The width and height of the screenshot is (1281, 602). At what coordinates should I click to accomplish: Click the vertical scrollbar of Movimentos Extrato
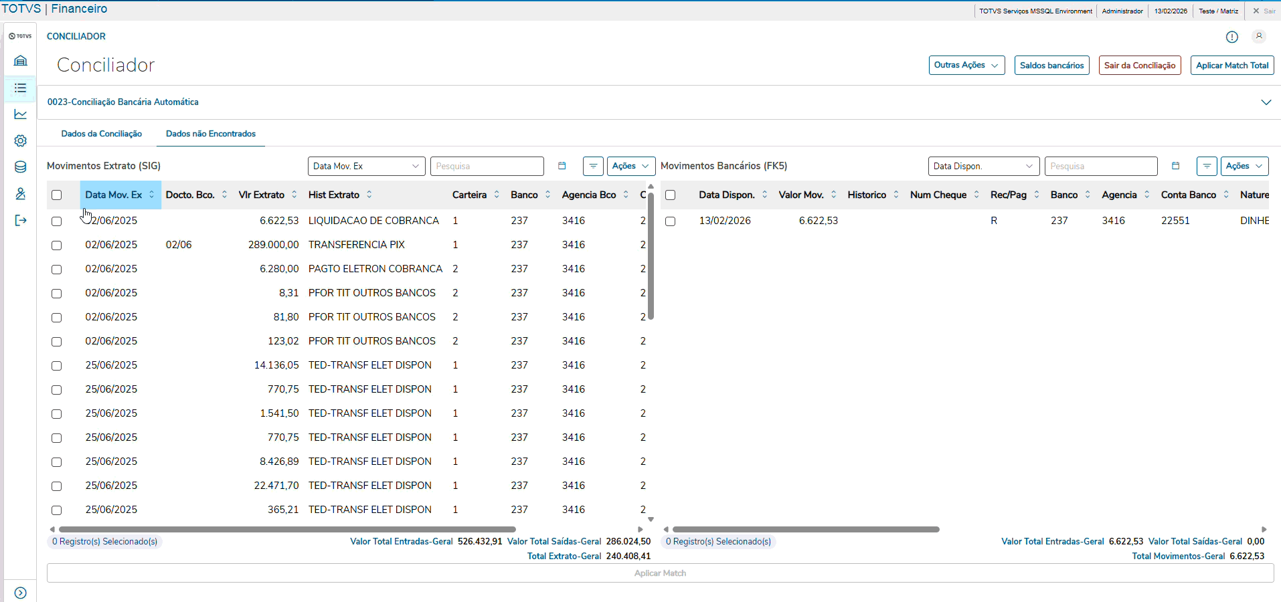pyautogui.click(x=651, y=255)
